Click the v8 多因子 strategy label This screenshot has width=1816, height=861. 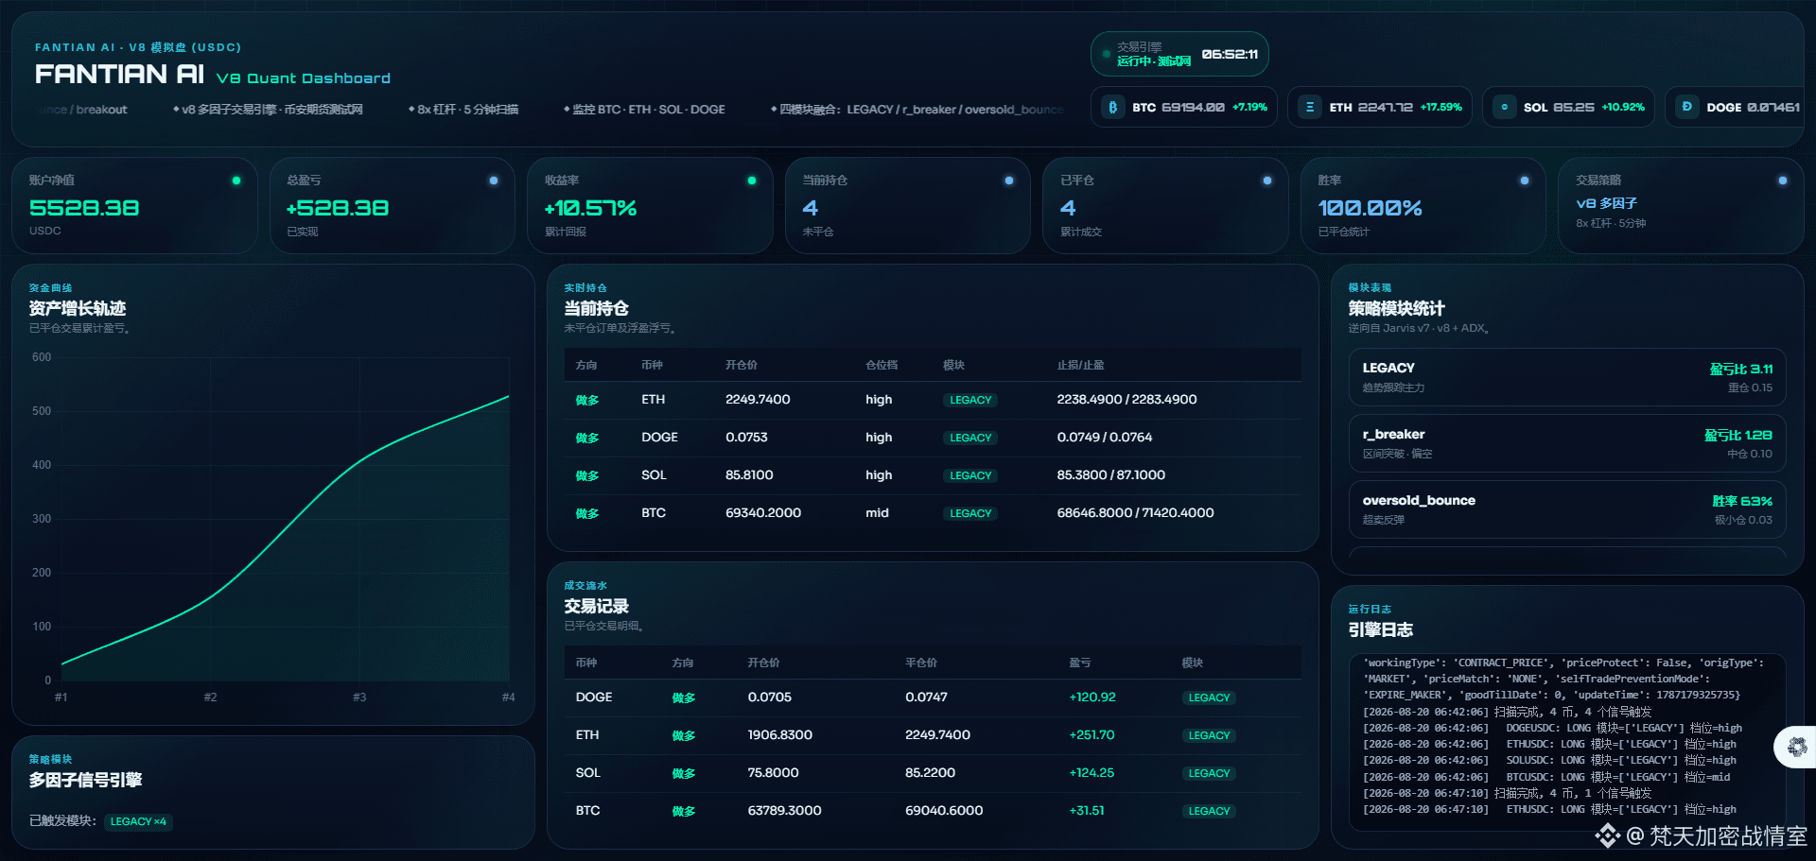tap(1606, 203)
